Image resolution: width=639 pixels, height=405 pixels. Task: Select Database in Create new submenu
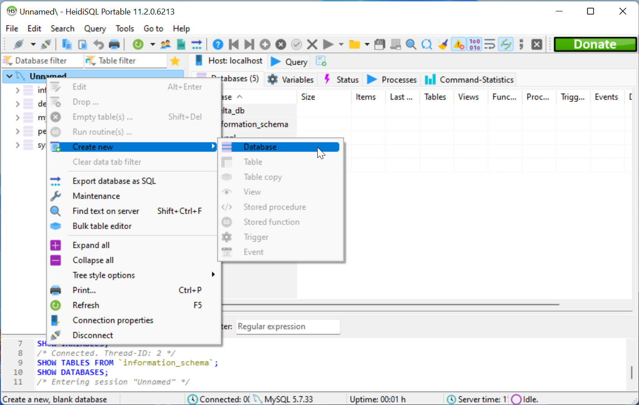tap(280, 147)
